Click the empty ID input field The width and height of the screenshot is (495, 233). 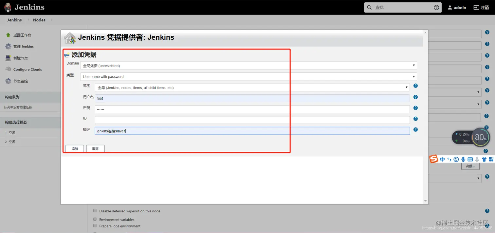pos(252,120)
